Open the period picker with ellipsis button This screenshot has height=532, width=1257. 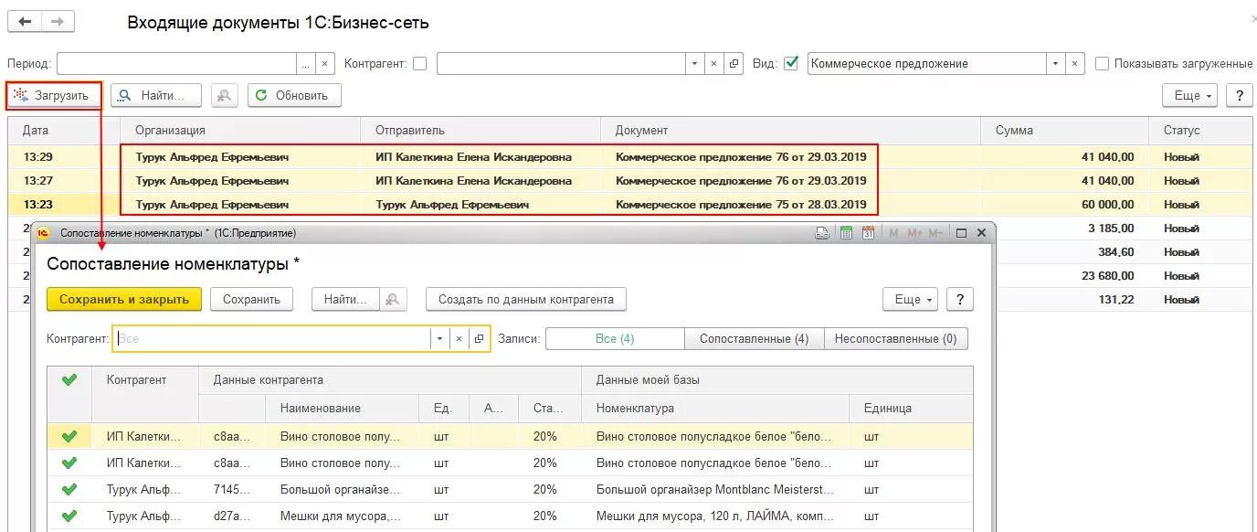click(307, 63)
